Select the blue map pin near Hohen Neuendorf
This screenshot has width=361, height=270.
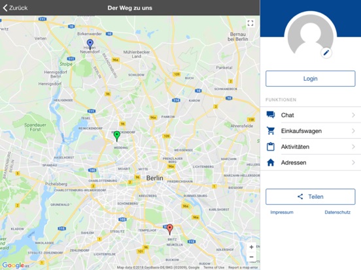pos(90,44)
